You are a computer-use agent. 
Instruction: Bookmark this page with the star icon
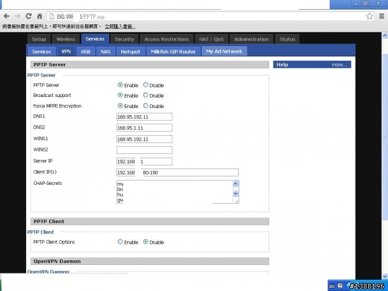tap(369, 16)
